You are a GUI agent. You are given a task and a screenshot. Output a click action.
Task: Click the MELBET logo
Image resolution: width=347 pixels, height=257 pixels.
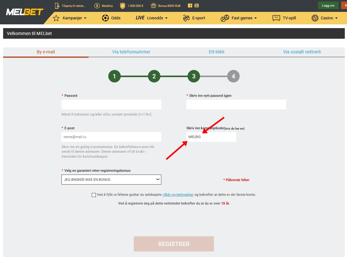[x=25, y=12]
